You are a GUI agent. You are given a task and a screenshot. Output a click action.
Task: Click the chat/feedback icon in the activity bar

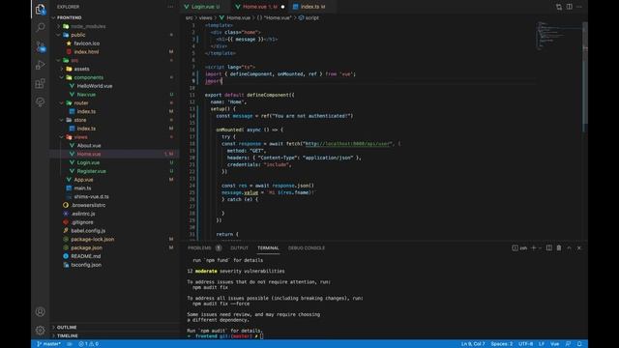(x=41, y=101)
